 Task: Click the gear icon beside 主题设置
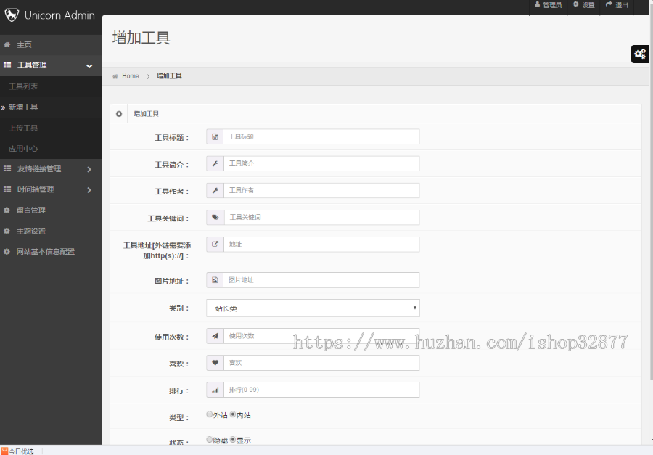(7, 231)
